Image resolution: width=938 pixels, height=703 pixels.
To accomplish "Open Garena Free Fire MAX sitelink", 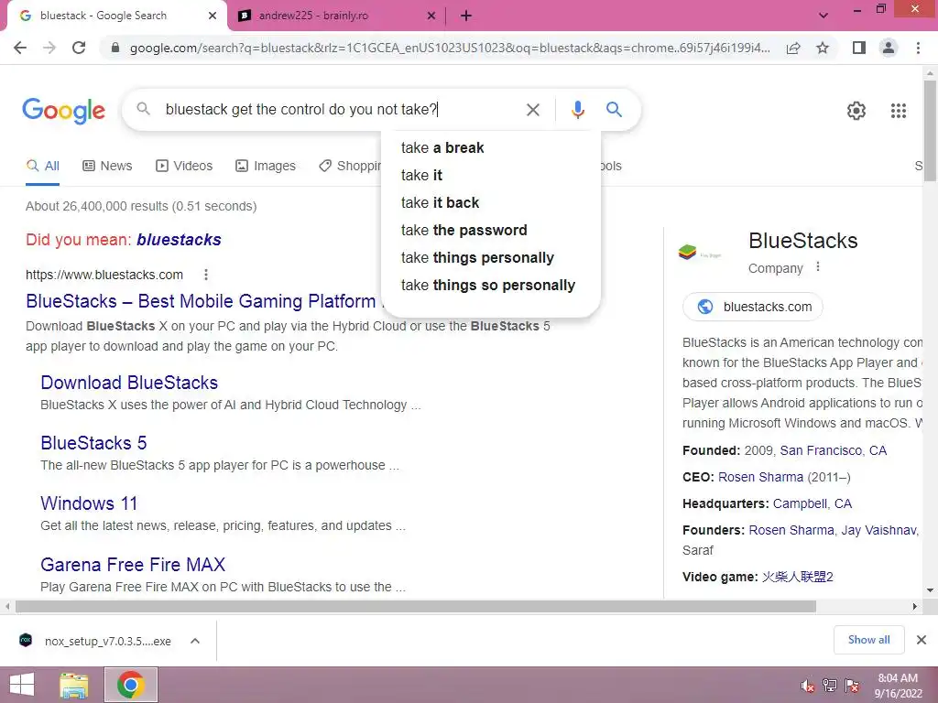I will pos(133,564).
